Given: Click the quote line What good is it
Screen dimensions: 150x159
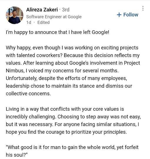Looking at the screenshot, I should pyautogui.click(x=72, y=147).
